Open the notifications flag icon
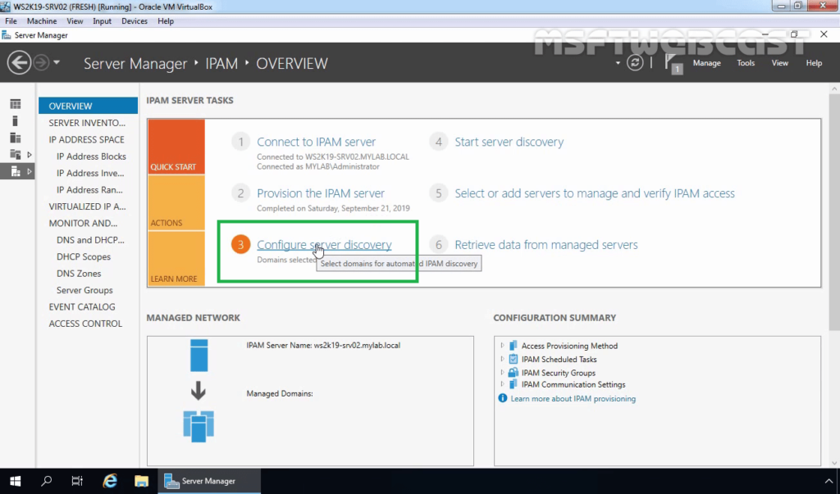 coord(673,63)
